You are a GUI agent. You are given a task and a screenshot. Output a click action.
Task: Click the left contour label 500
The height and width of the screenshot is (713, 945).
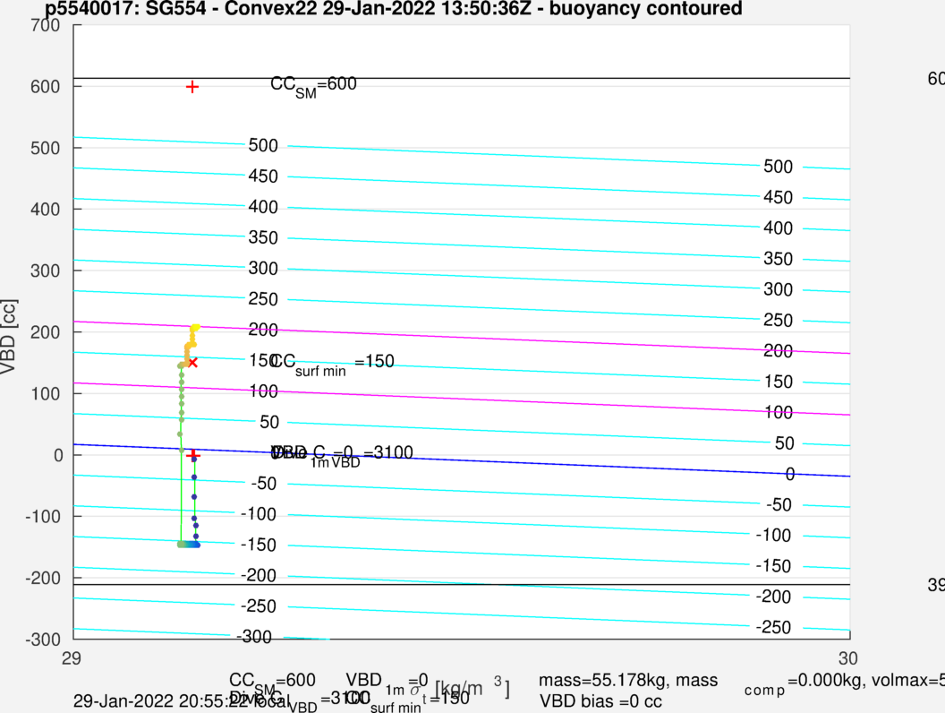[263, 145]
